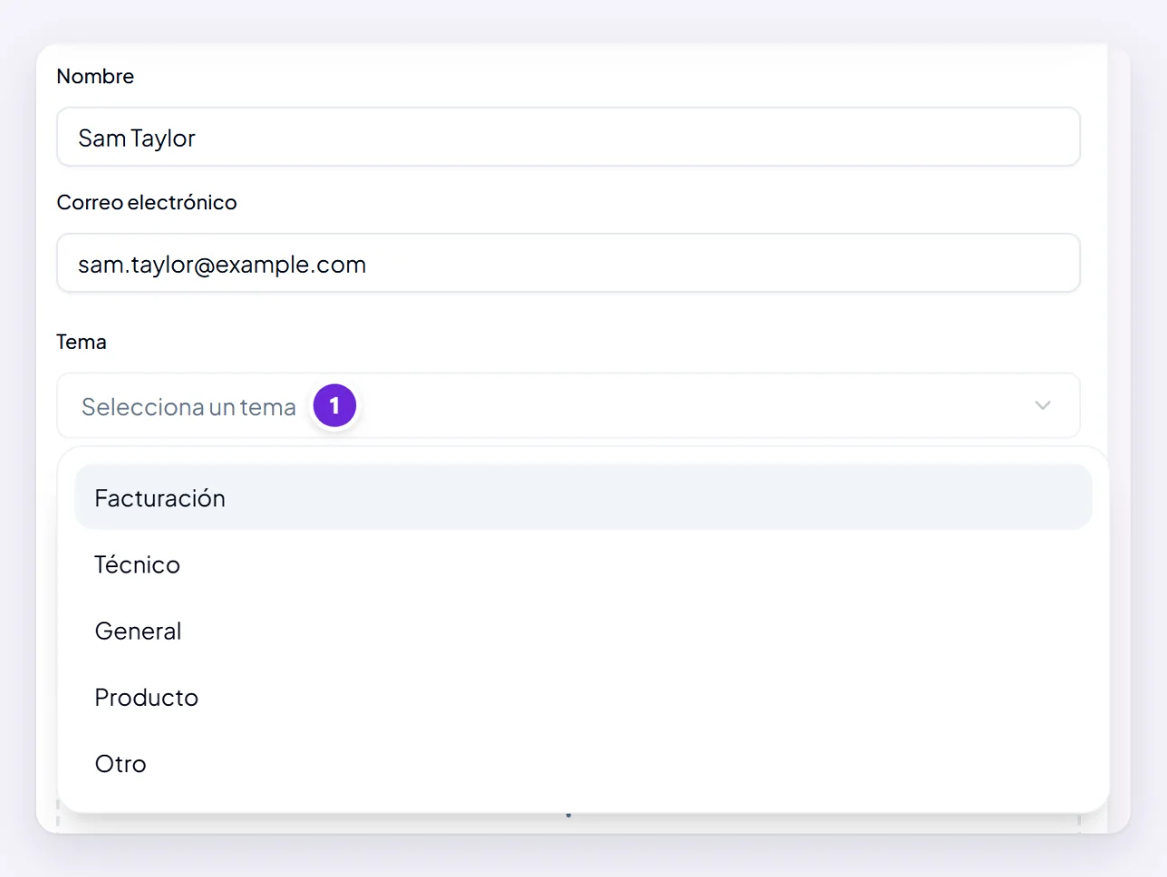Click the Tema label text
The width and height of the screenshot is (1167, 877).
82,342
